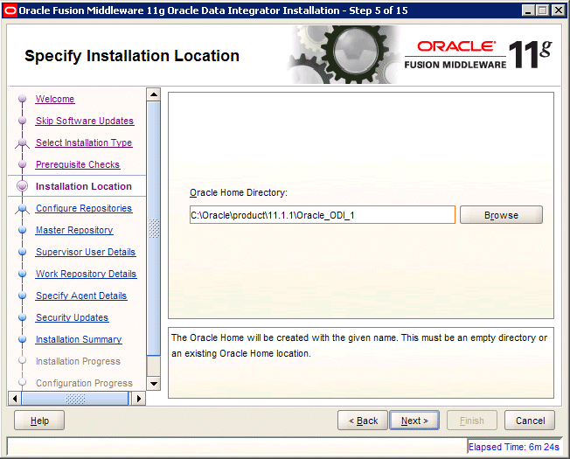Open the Skip Software Updates step
Viewport: 570px width, 459px height.
[x=85, y=121]
